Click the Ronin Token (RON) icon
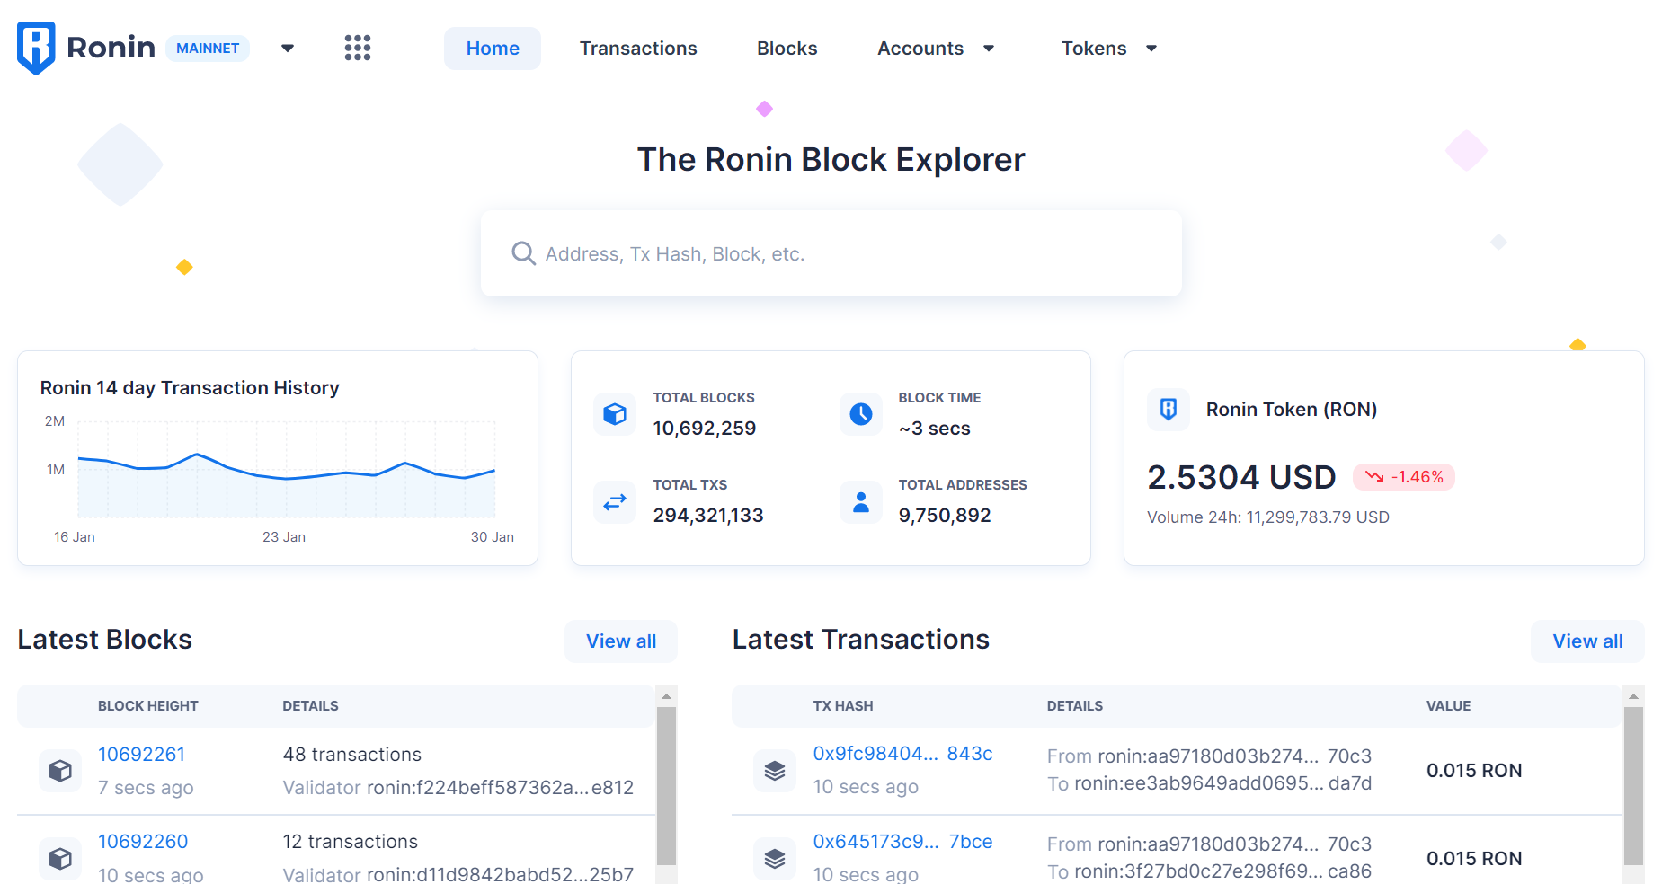This screenshot has width=1662, height=884. pyautogui.click(x=1168, y=410)
